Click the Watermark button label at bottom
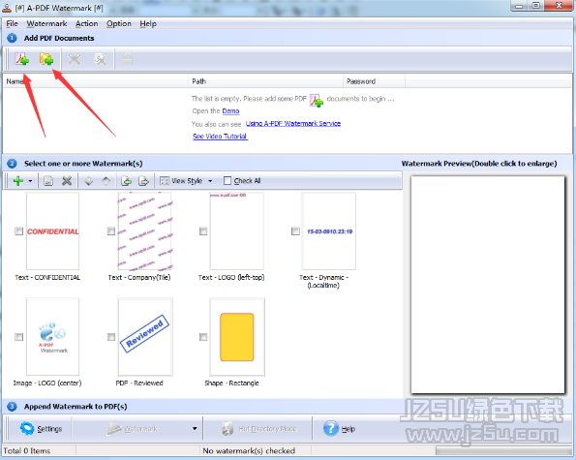Screen dimensions: 576x460 pyautogui.click(x=140, y=429)
